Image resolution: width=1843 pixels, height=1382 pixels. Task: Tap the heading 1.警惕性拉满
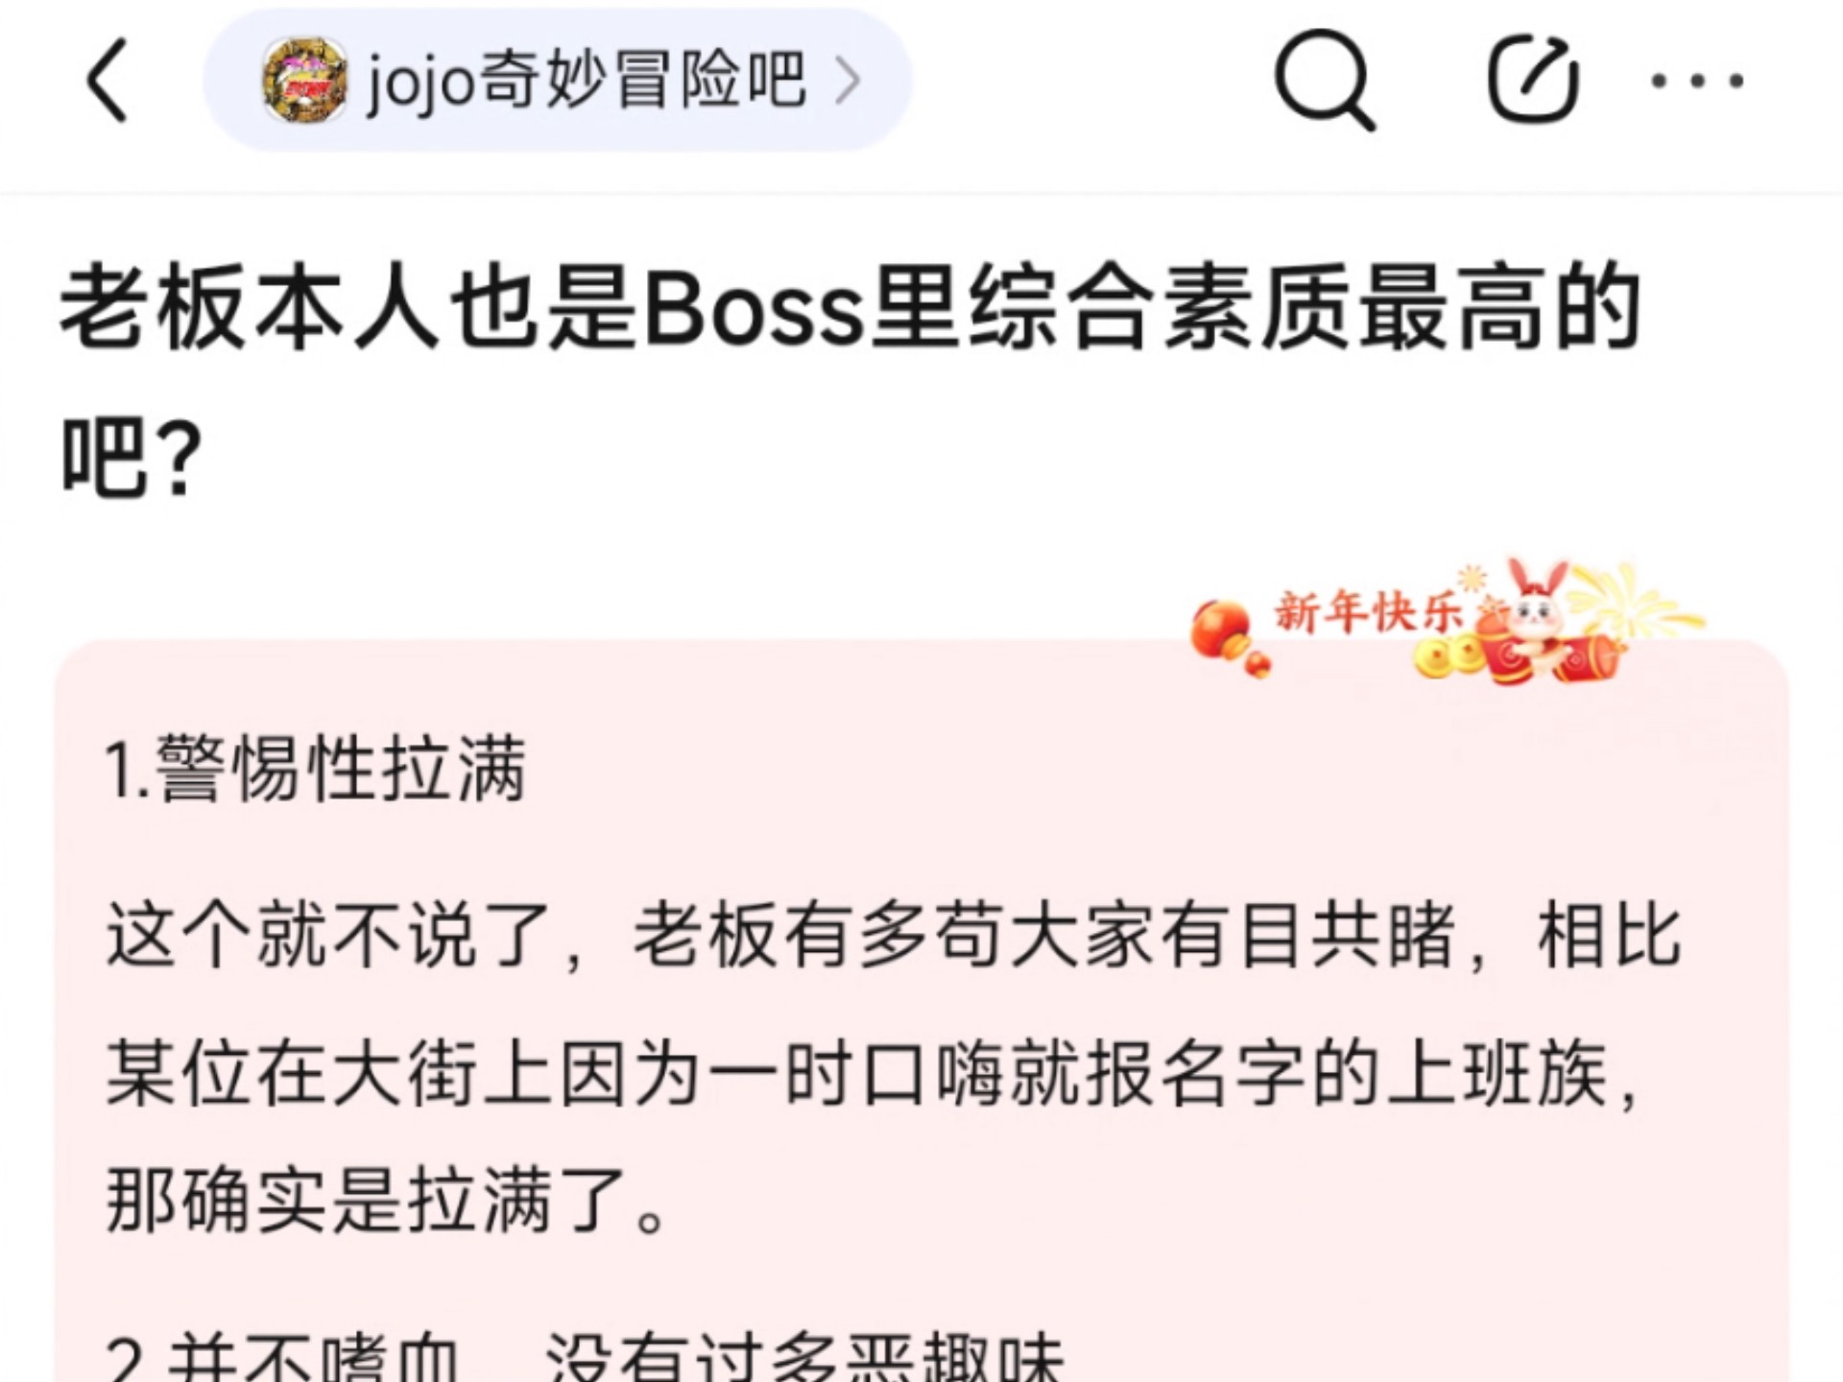(316, 770)
